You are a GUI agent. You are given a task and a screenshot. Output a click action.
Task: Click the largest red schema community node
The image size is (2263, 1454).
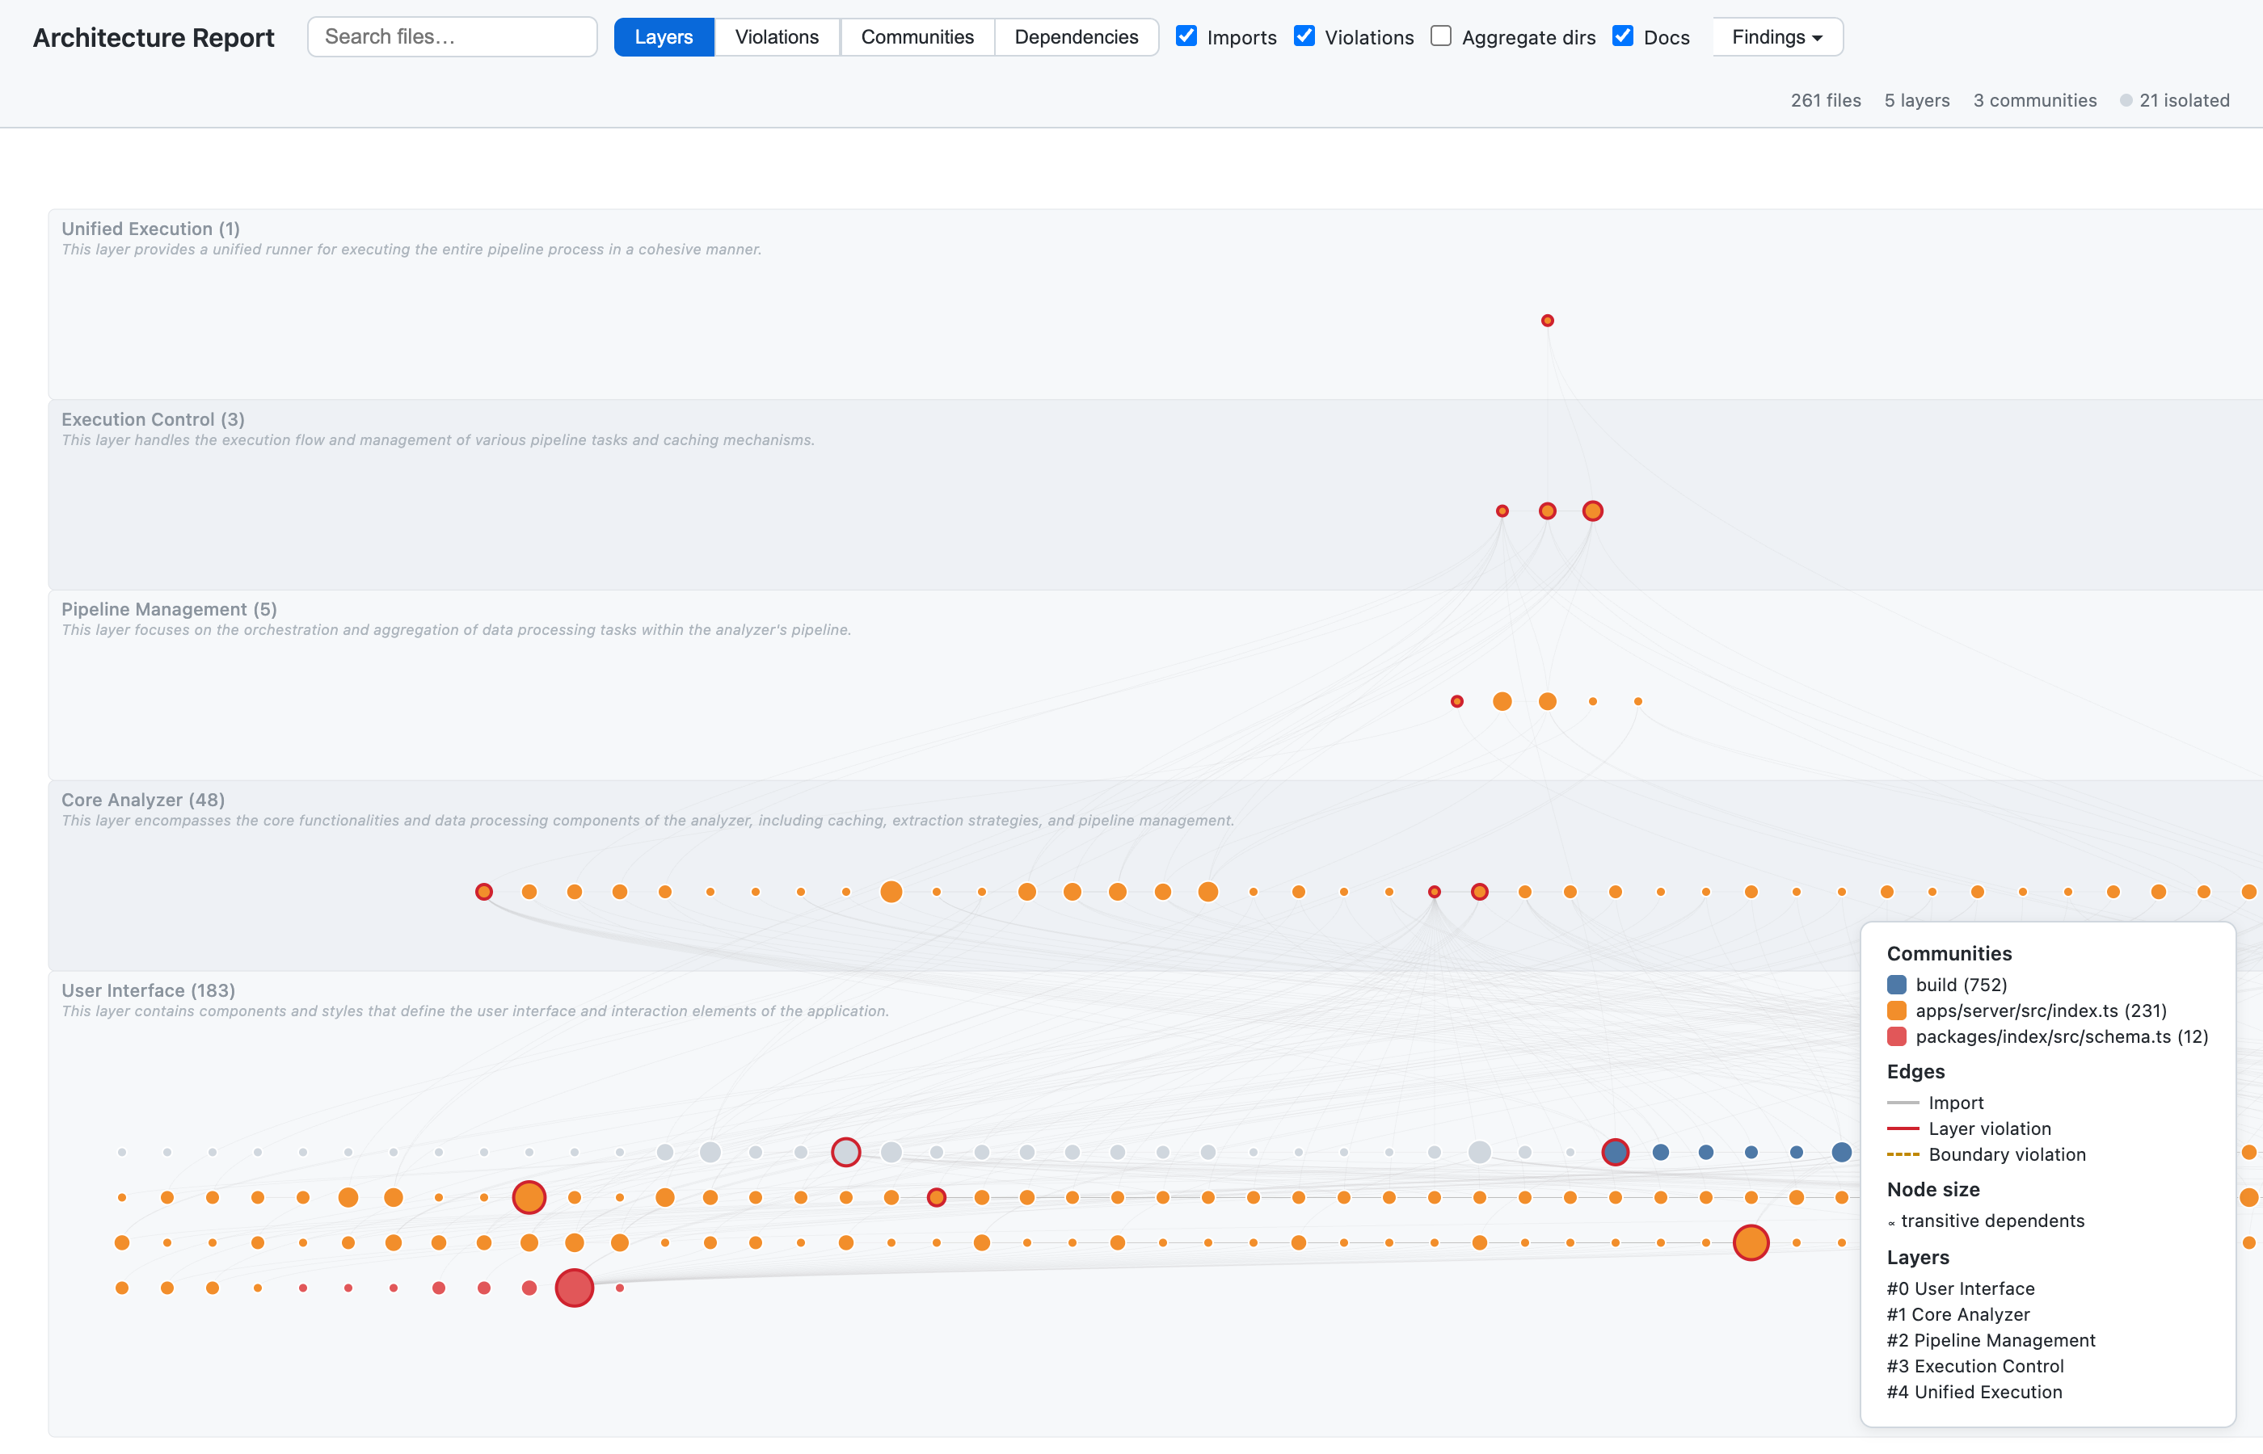click(575, 1288)
